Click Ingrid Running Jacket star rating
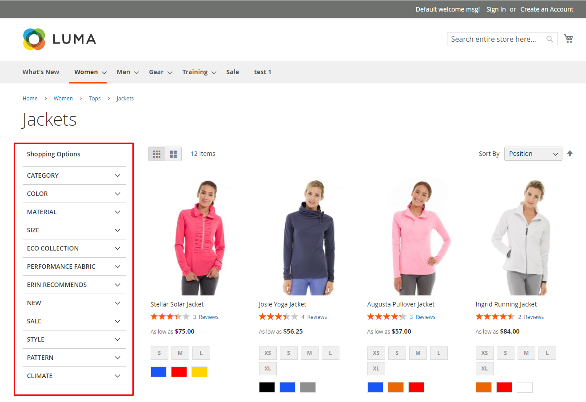 coord(495,317)
